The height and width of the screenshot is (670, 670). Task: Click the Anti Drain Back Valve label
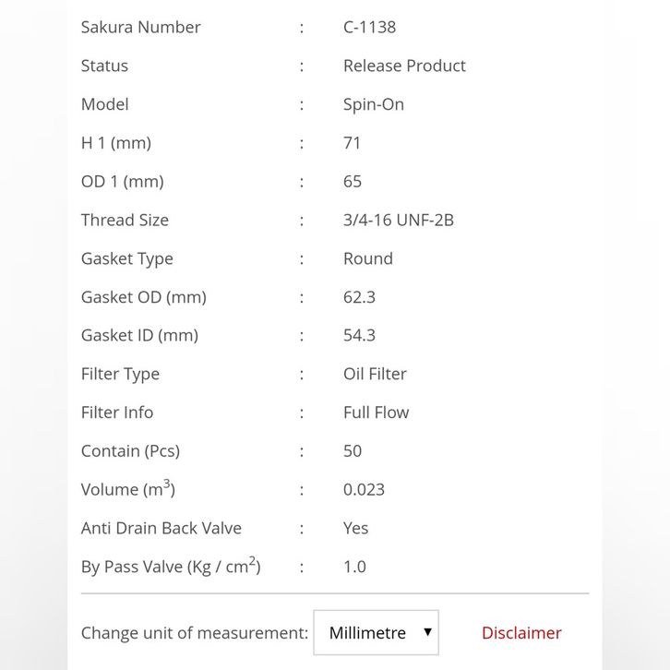point(162,528)
